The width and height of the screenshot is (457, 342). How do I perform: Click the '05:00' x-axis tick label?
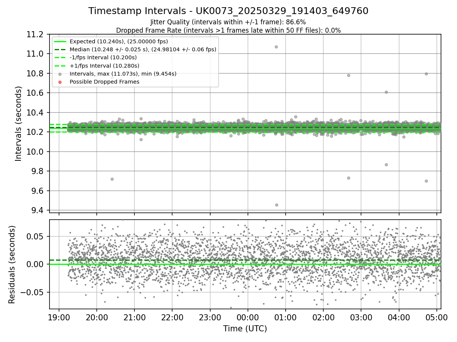[437, 317]
